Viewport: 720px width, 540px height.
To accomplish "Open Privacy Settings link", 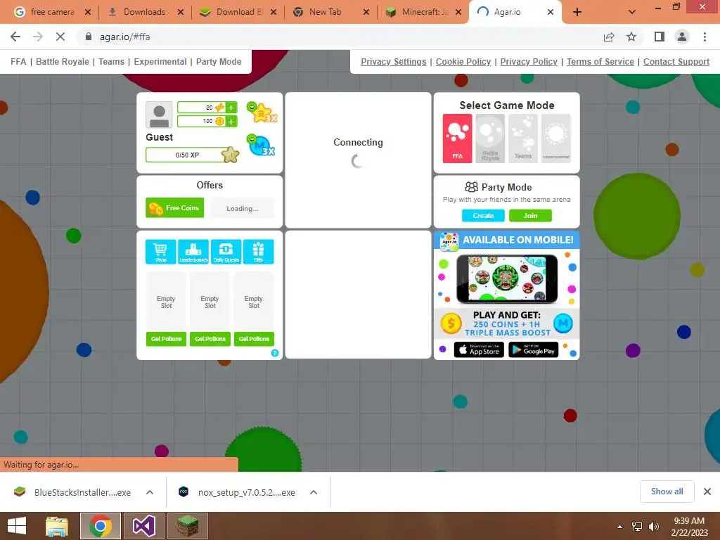I will [x=394, y=62].
